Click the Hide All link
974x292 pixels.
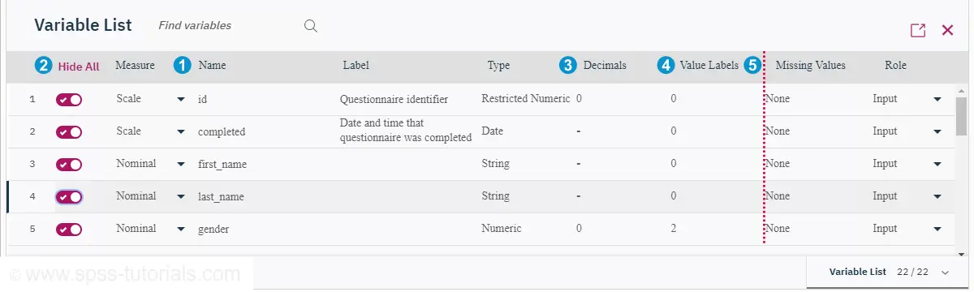pos(79,67)
